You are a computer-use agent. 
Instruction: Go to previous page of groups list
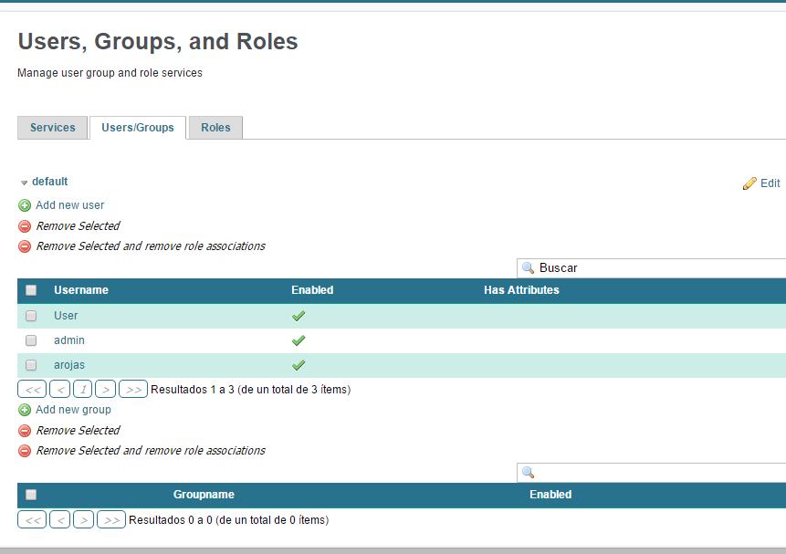click(60, 520)
